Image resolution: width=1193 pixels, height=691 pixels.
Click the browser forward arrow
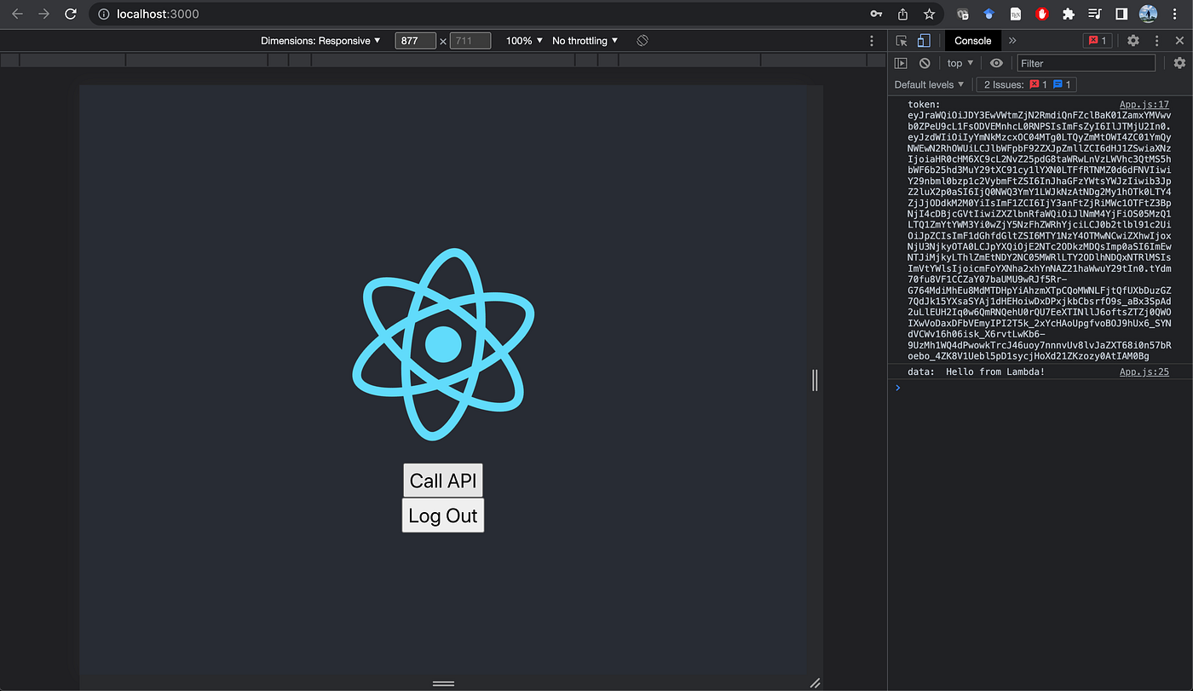pyautogui.click(x=43, y=14)
